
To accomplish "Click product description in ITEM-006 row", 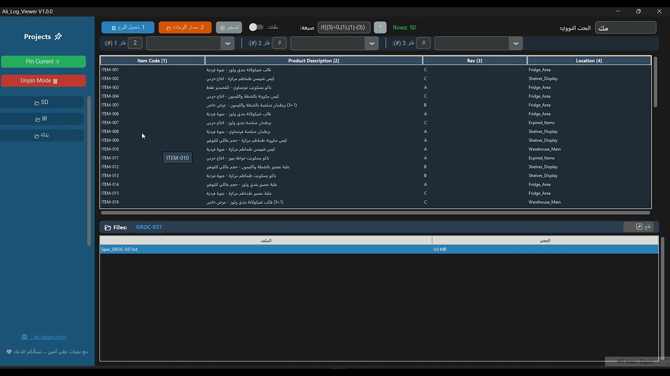I will [x=239, y=114].
